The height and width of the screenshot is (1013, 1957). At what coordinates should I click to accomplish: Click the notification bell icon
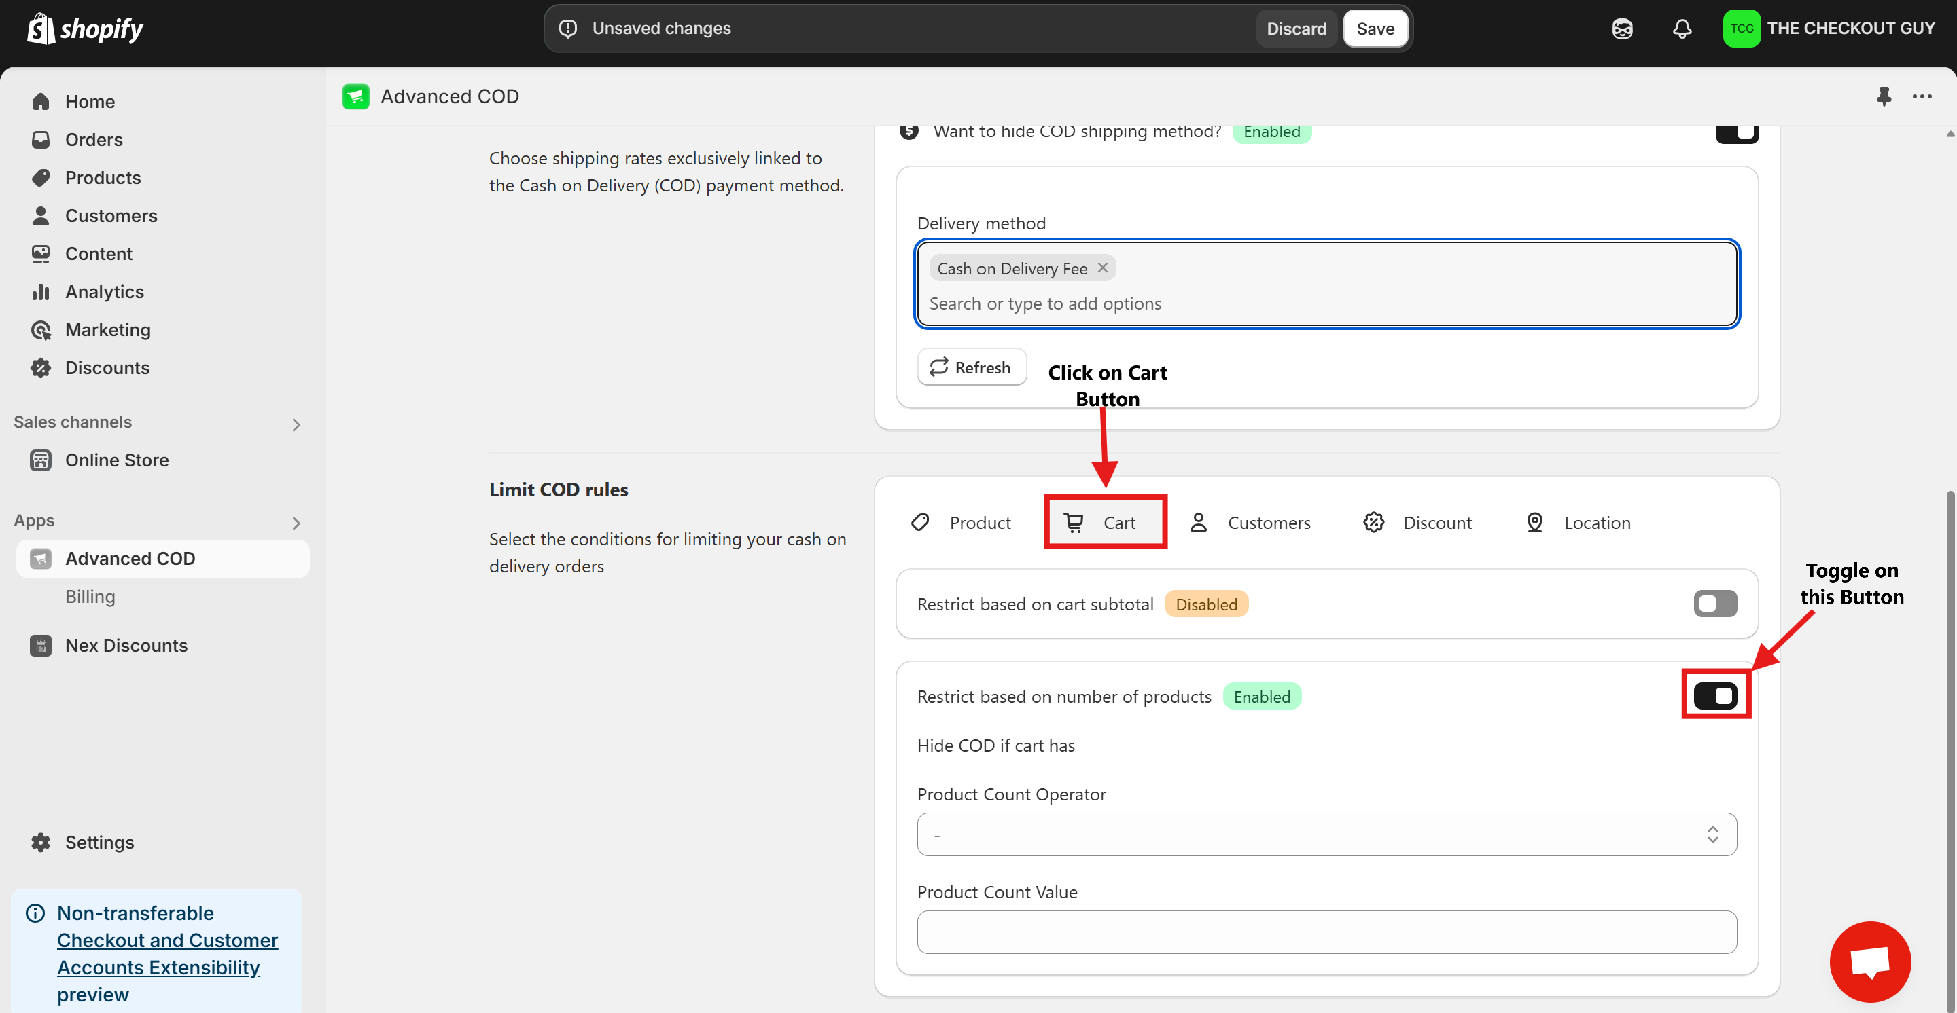click(x=1682, y=29)
